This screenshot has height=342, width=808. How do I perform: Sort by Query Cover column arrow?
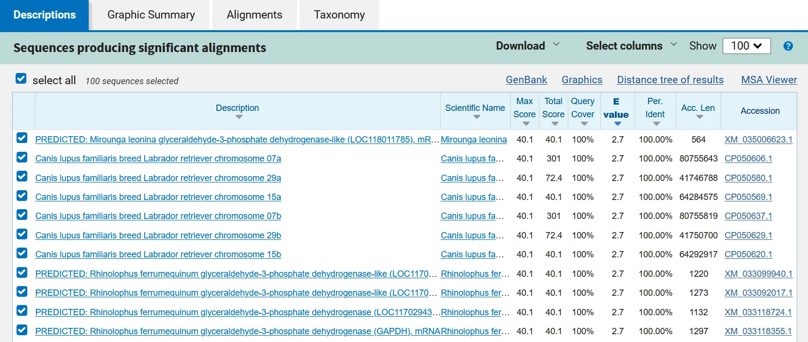coord(584,124)
